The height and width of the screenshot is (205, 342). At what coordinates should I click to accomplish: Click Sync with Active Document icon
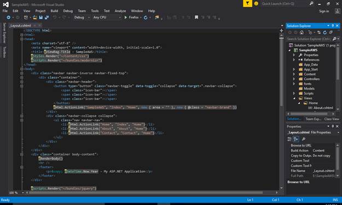coord(319,32)
